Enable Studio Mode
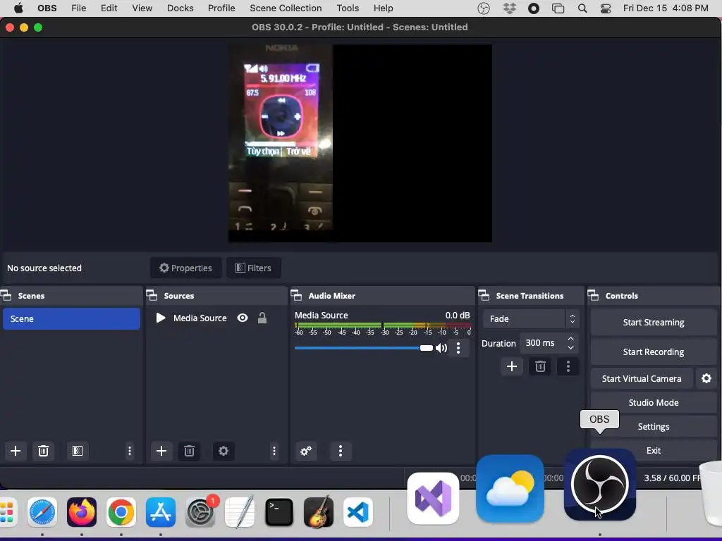This screenshot has height=541, width=722. [654, 402]
